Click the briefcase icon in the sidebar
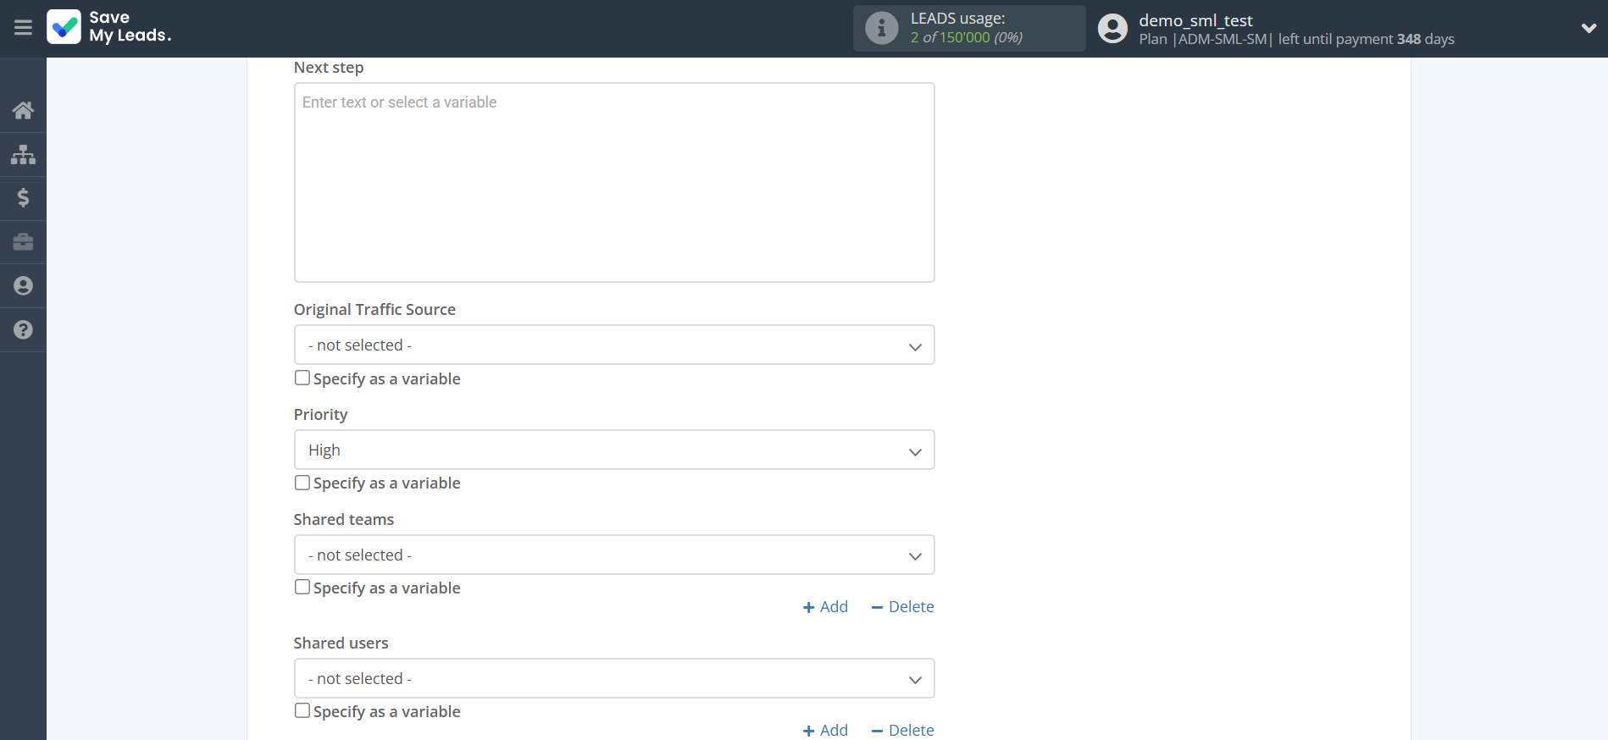This screenshot has width=1608, height=740. [23, 242]
